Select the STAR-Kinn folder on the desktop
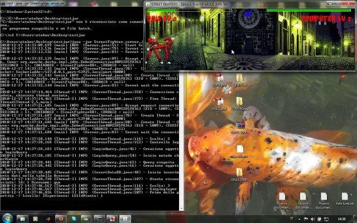 pos(240,104)
